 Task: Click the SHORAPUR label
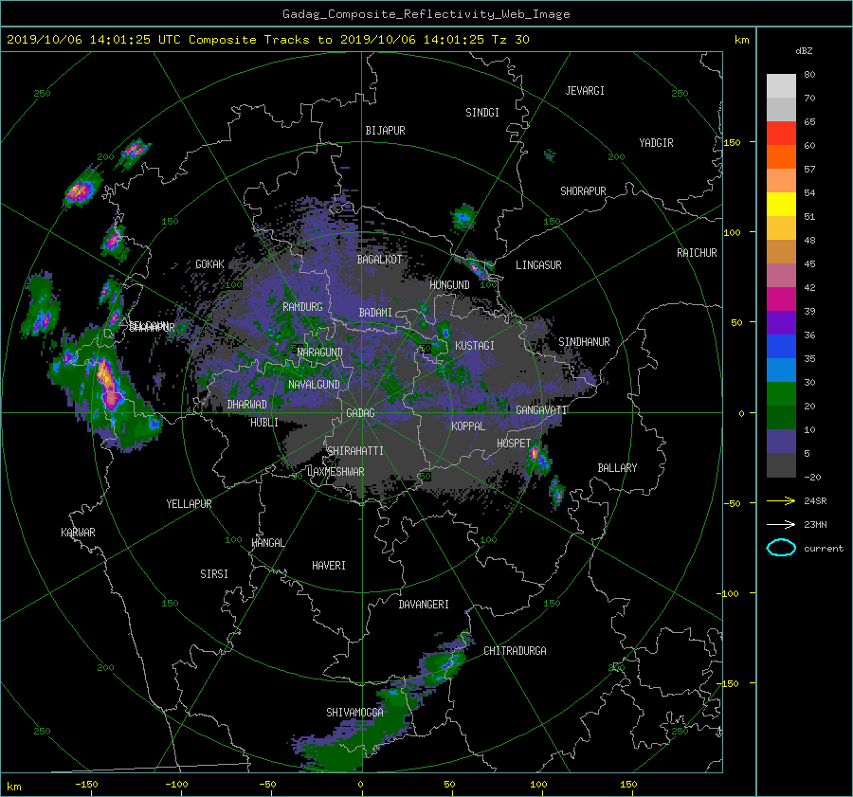point(583,191)
